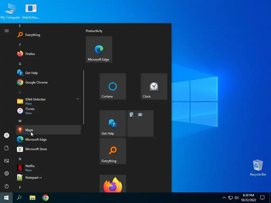Open the Cortana tile

click(x=113, y=86)
